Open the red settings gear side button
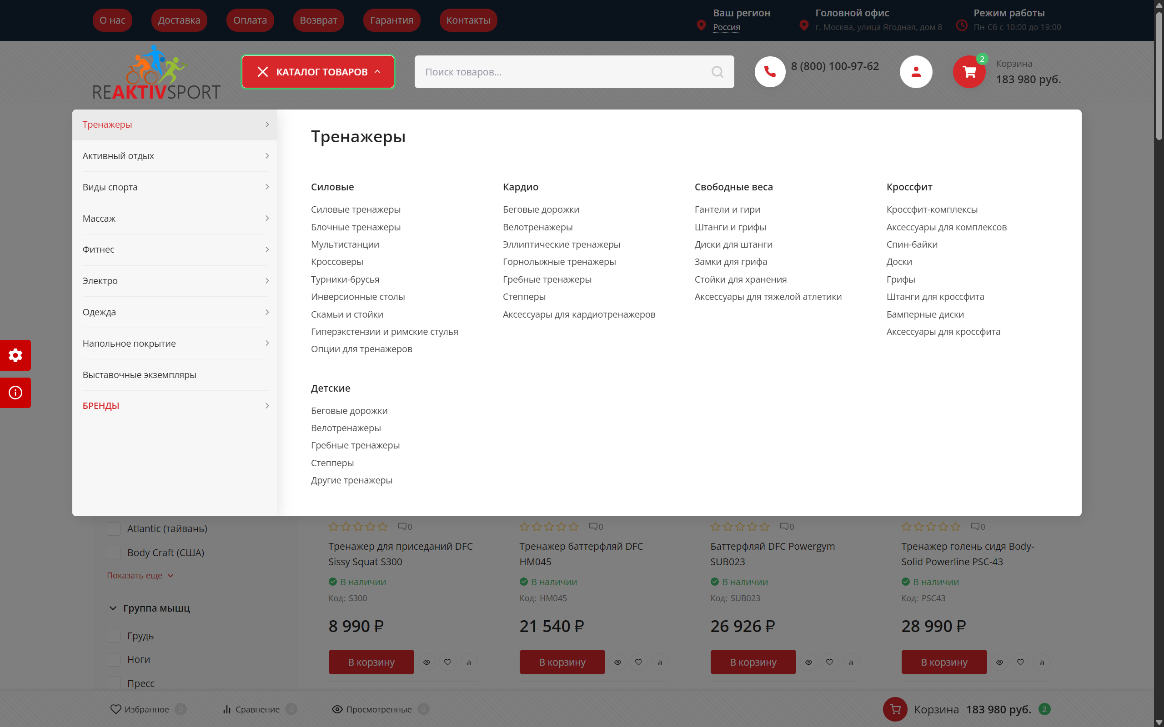 [x=15, y=355]
